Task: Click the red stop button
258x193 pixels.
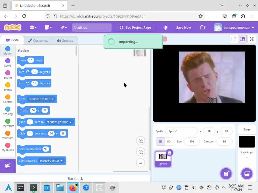Action: coord(165,39)
